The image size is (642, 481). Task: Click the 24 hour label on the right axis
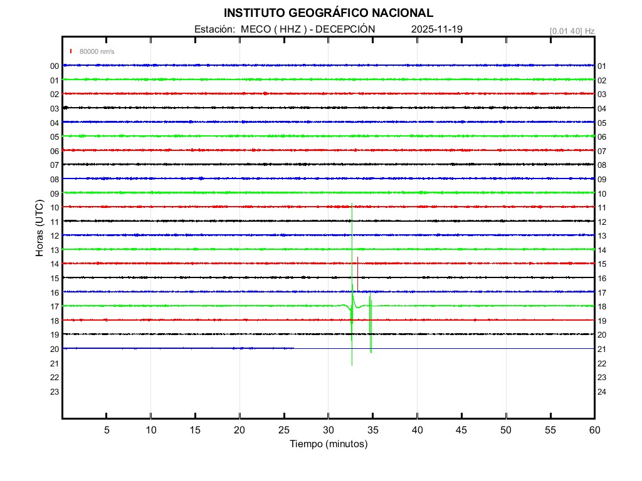(601, 392)
